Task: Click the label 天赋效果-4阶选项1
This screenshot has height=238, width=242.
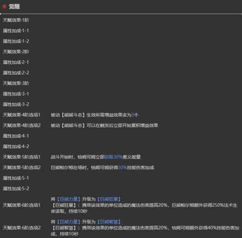Action: coord(22,115)
